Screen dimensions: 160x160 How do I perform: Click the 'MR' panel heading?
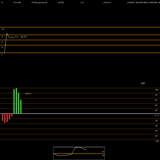[143, 83]
